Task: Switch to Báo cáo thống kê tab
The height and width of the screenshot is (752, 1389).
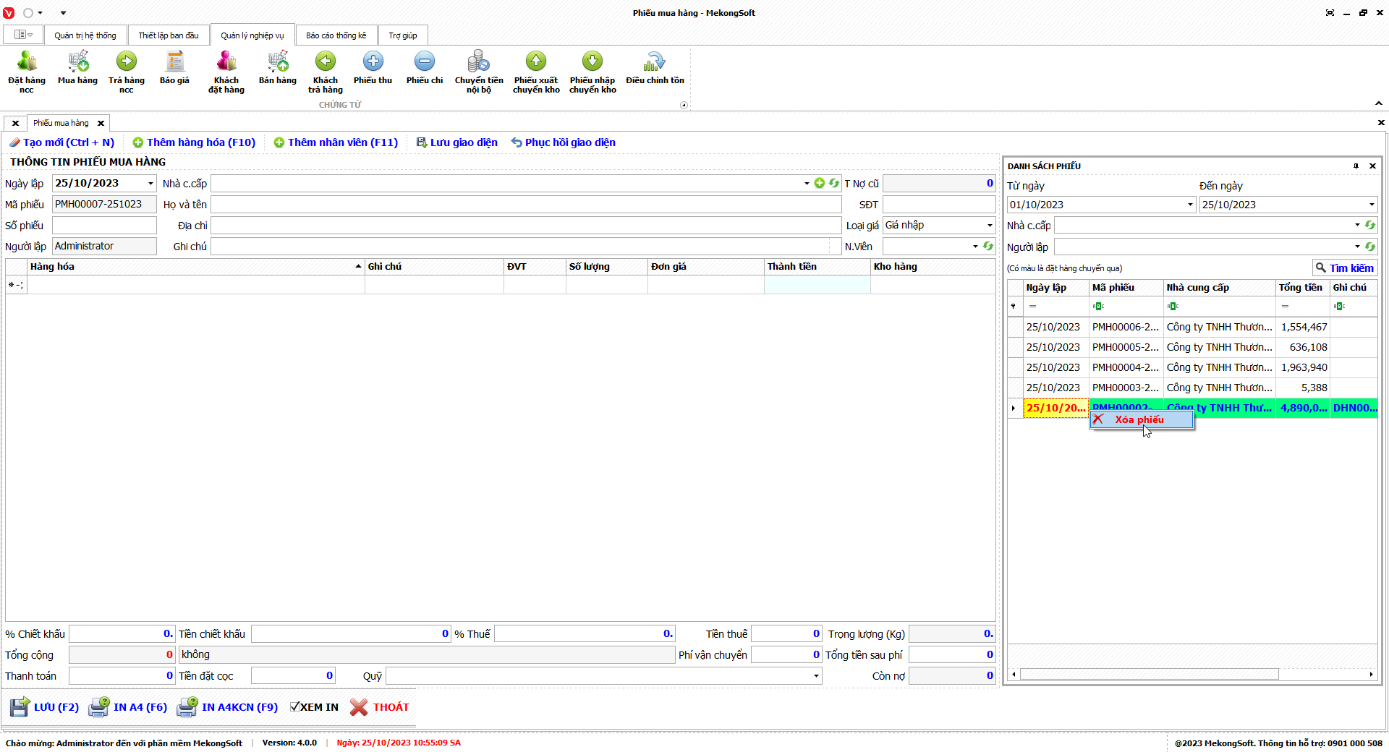Action: pyautogui.click(x=336, y=35)
